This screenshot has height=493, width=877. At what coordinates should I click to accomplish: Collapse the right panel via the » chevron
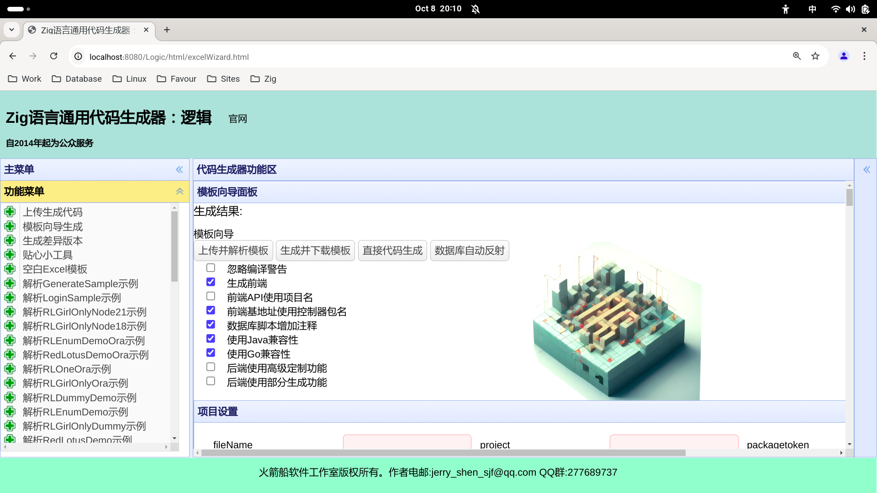tap(867, 169)
